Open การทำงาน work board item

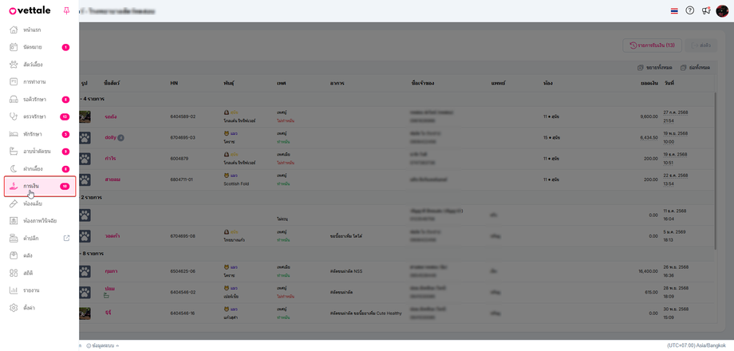coord(39,82)
